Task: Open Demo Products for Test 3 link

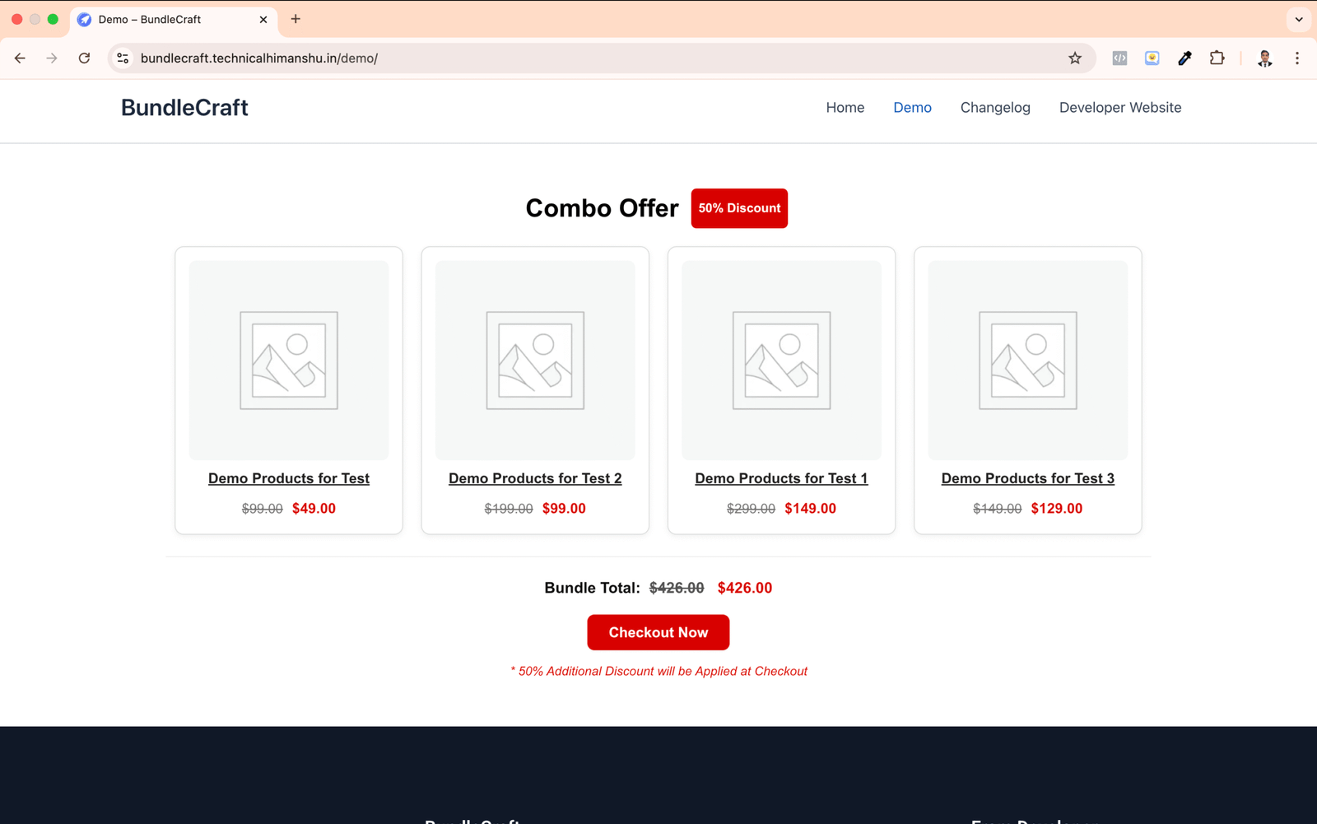Action: click(1027, 478)
